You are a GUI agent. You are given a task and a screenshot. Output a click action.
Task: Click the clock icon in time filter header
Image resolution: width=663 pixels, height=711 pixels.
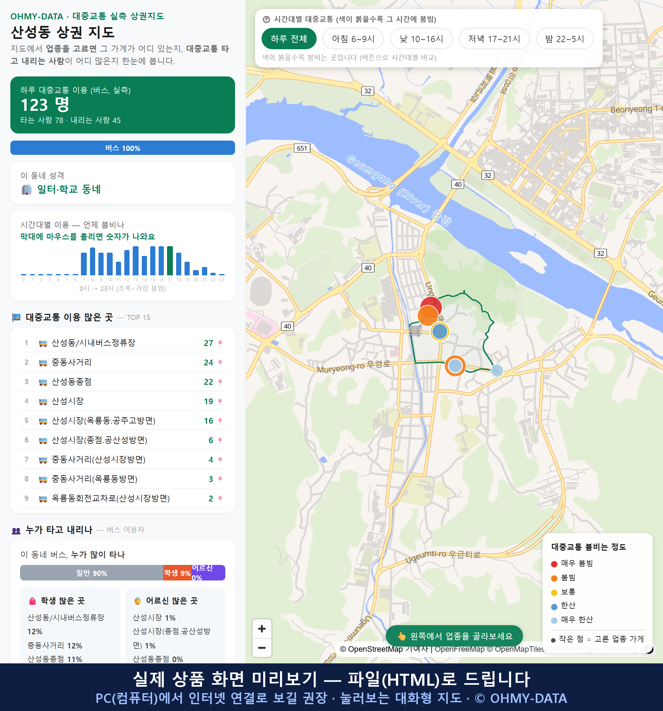[x=266, y=19]
